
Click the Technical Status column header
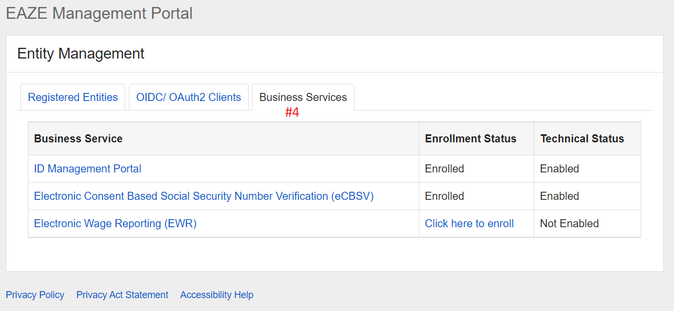[x=582, y=139]
